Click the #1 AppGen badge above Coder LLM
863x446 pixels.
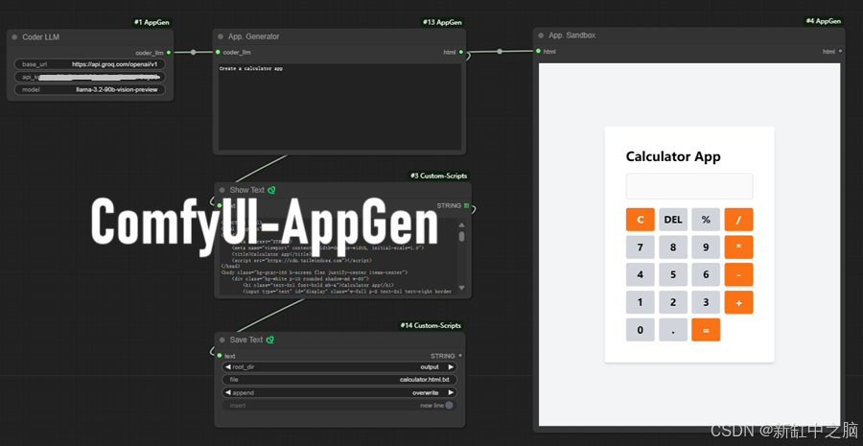[x=152, y=23]
